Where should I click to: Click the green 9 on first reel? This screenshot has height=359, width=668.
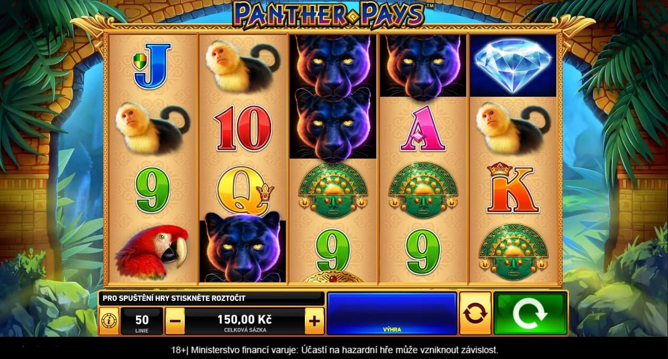click(152, 190)
